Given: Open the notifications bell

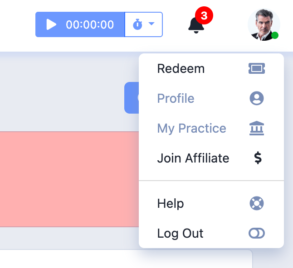Looking at the screenshot, I should [196, 25].
